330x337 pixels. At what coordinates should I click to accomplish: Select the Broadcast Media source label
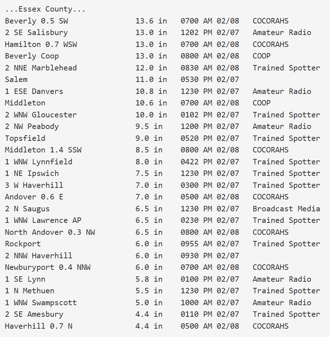[286, 209]
